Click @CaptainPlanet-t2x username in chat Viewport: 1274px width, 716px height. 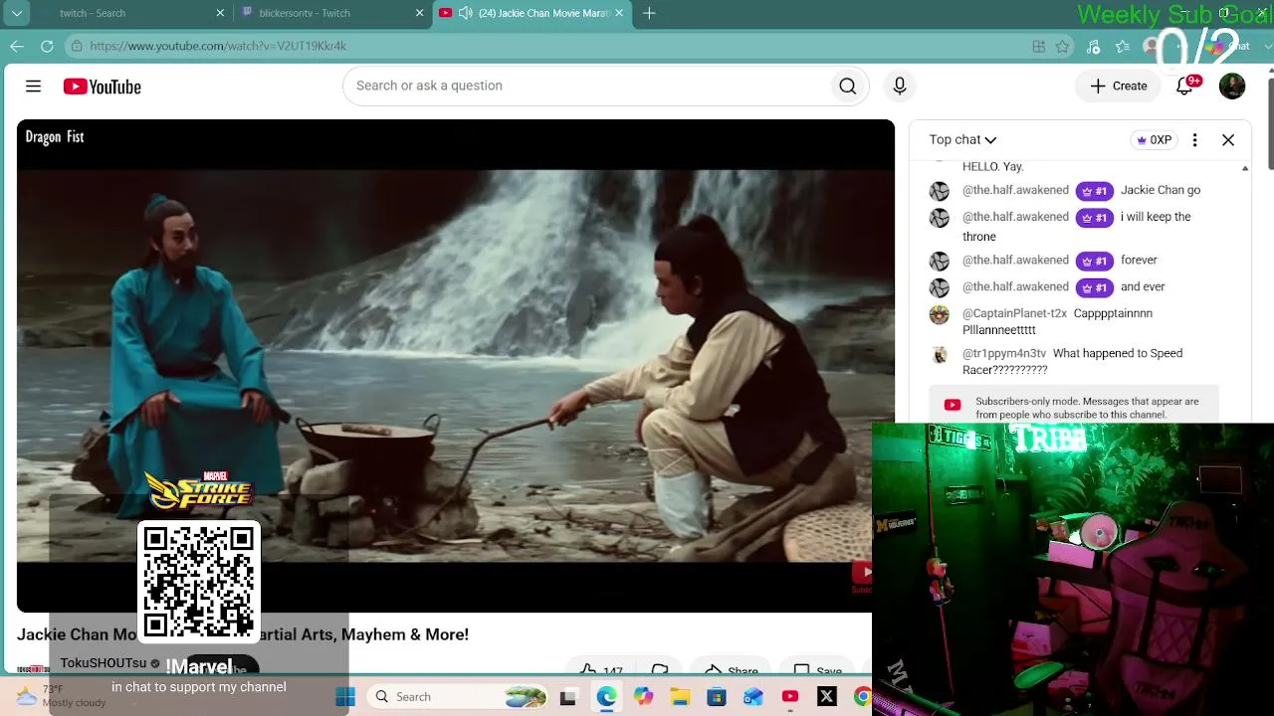1014,314
